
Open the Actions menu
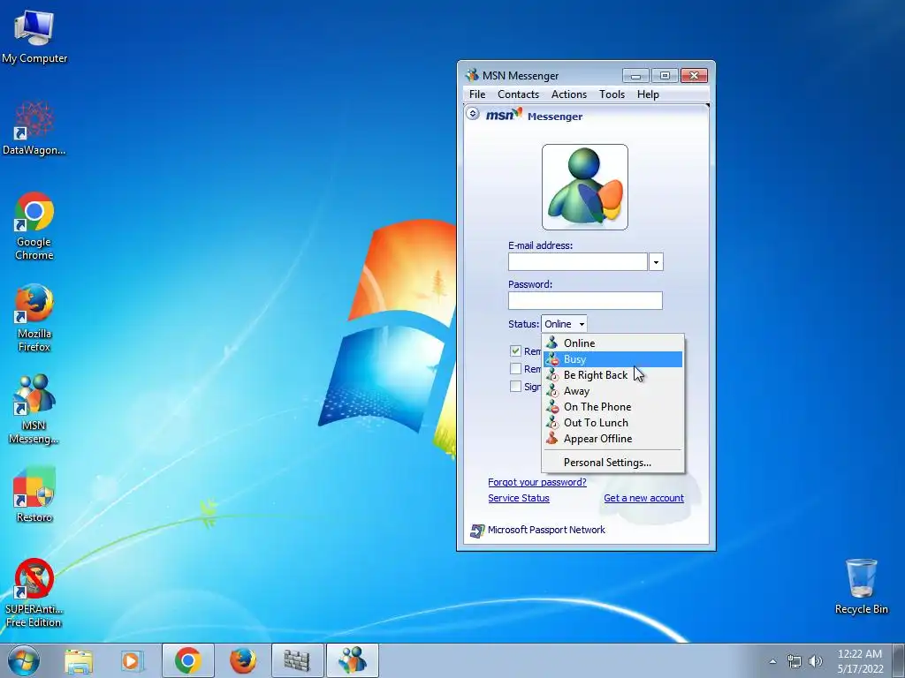click(568, 94)
